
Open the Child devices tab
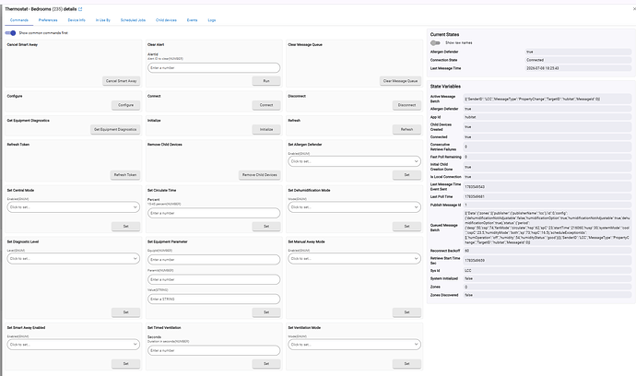click(x=166, y=20)
